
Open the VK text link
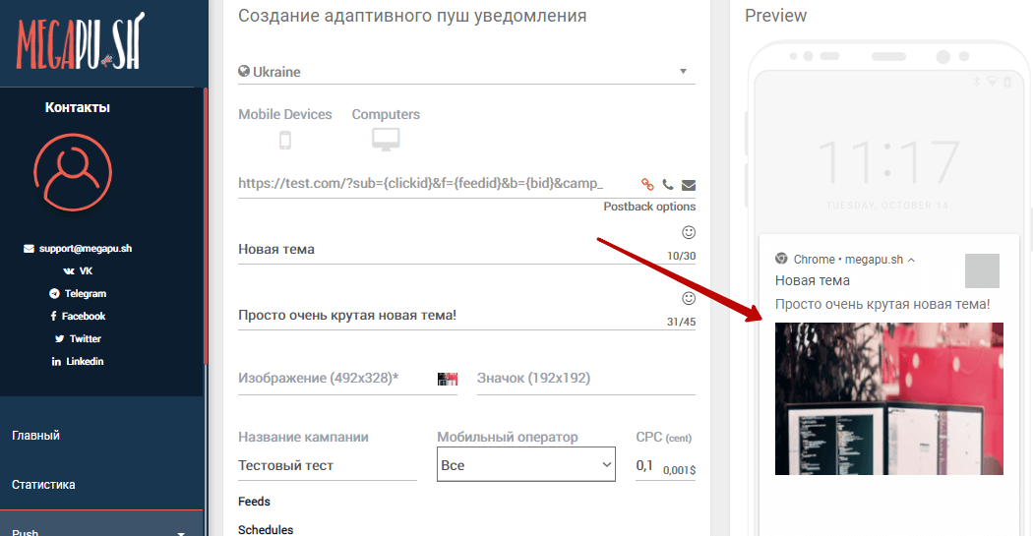87,270
